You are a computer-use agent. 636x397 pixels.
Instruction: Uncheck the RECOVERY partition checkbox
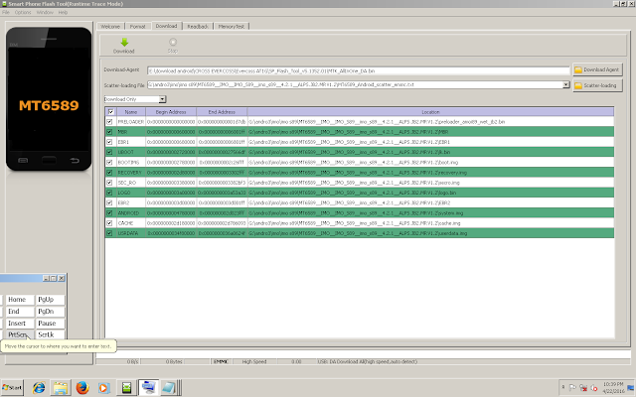coord(109,172)
